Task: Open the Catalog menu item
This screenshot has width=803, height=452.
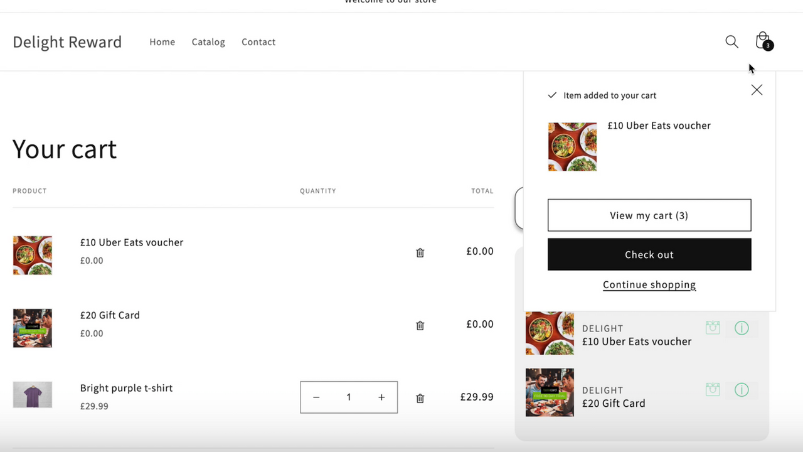Action: point(208,41)
